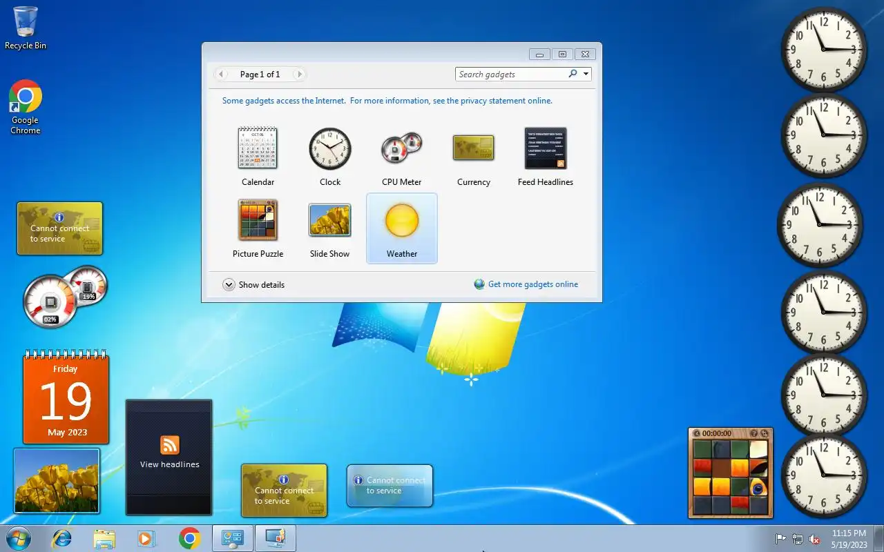Click the toucan eye tile in Picture Puzzle
Viewport: 884px width, 552px height.
point(758,486)
